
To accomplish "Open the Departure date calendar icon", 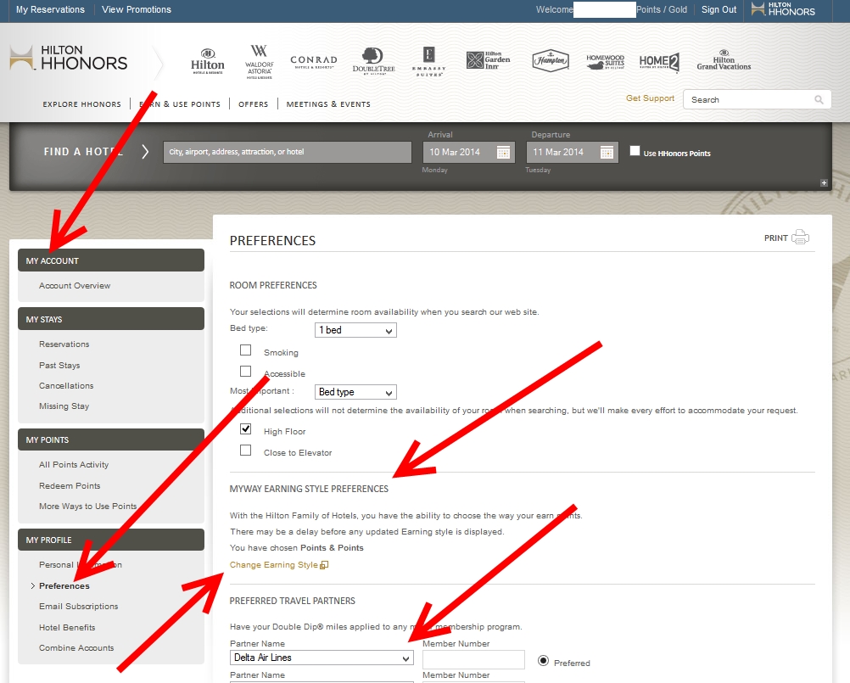I will point(607,153).
